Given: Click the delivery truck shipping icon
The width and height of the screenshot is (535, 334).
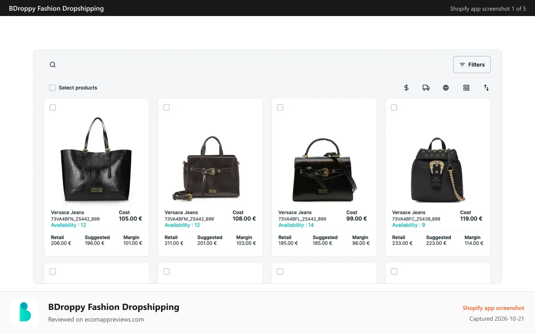Looking at the screenshot, I should click(426, 88).
